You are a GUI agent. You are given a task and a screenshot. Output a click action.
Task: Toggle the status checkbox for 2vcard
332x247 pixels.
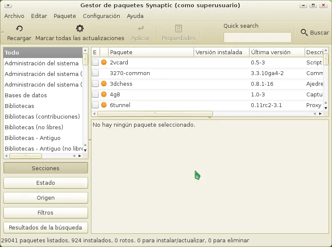click(x=95, y=62)
